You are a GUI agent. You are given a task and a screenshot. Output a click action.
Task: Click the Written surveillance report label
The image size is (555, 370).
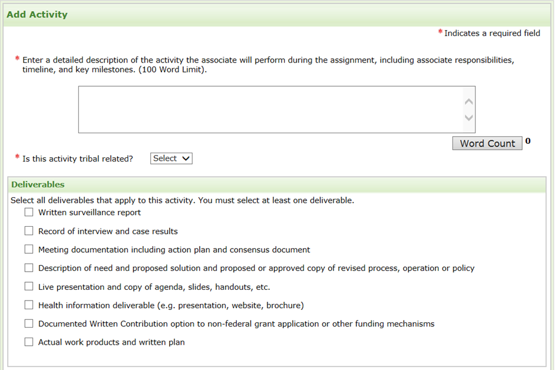click(x=90, y=213)
